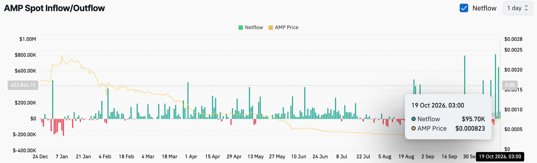
Task: Click the 0.00 right axis crosshair label
Action: (510, 85)
